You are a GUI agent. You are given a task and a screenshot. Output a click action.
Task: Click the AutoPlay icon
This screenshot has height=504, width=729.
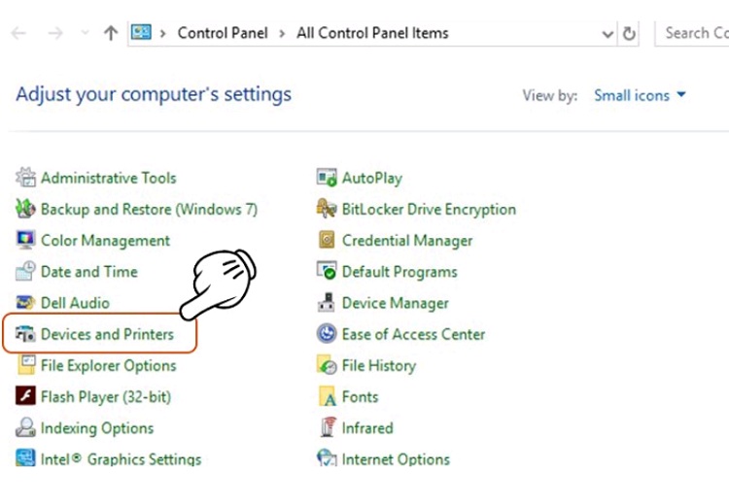tap(327, 178)
